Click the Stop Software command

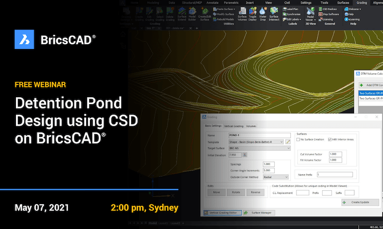point(329,14)
